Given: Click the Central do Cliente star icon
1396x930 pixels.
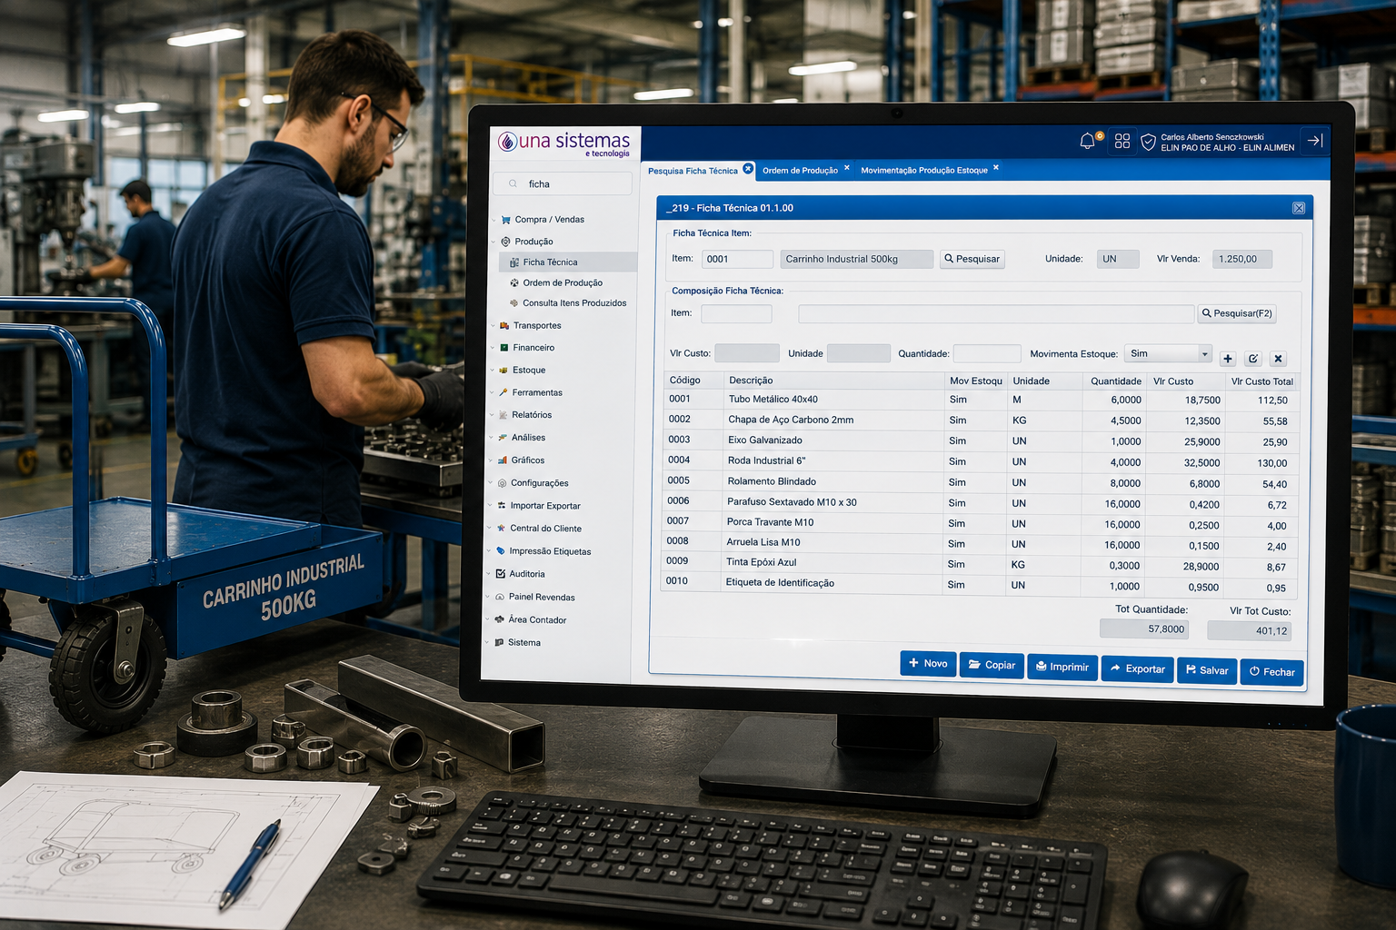Looking at the screenshot, I should coord(501,529).
